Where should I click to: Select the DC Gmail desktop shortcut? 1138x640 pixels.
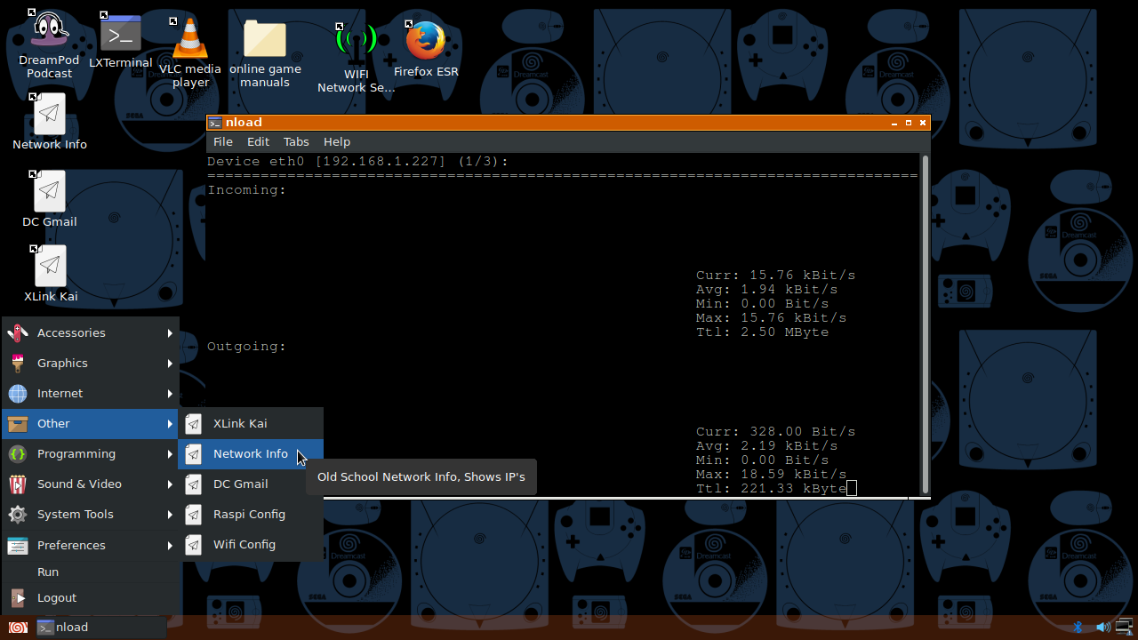coord(50,199)
